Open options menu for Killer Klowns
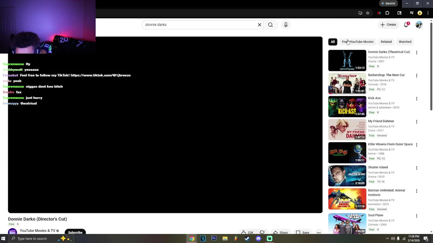 pyautogui.click(x=416, y=145)
